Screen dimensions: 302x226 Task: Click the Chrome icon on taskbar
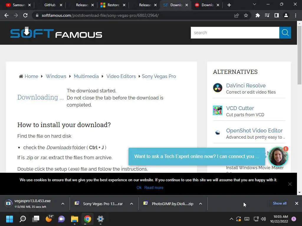[87, 219]
